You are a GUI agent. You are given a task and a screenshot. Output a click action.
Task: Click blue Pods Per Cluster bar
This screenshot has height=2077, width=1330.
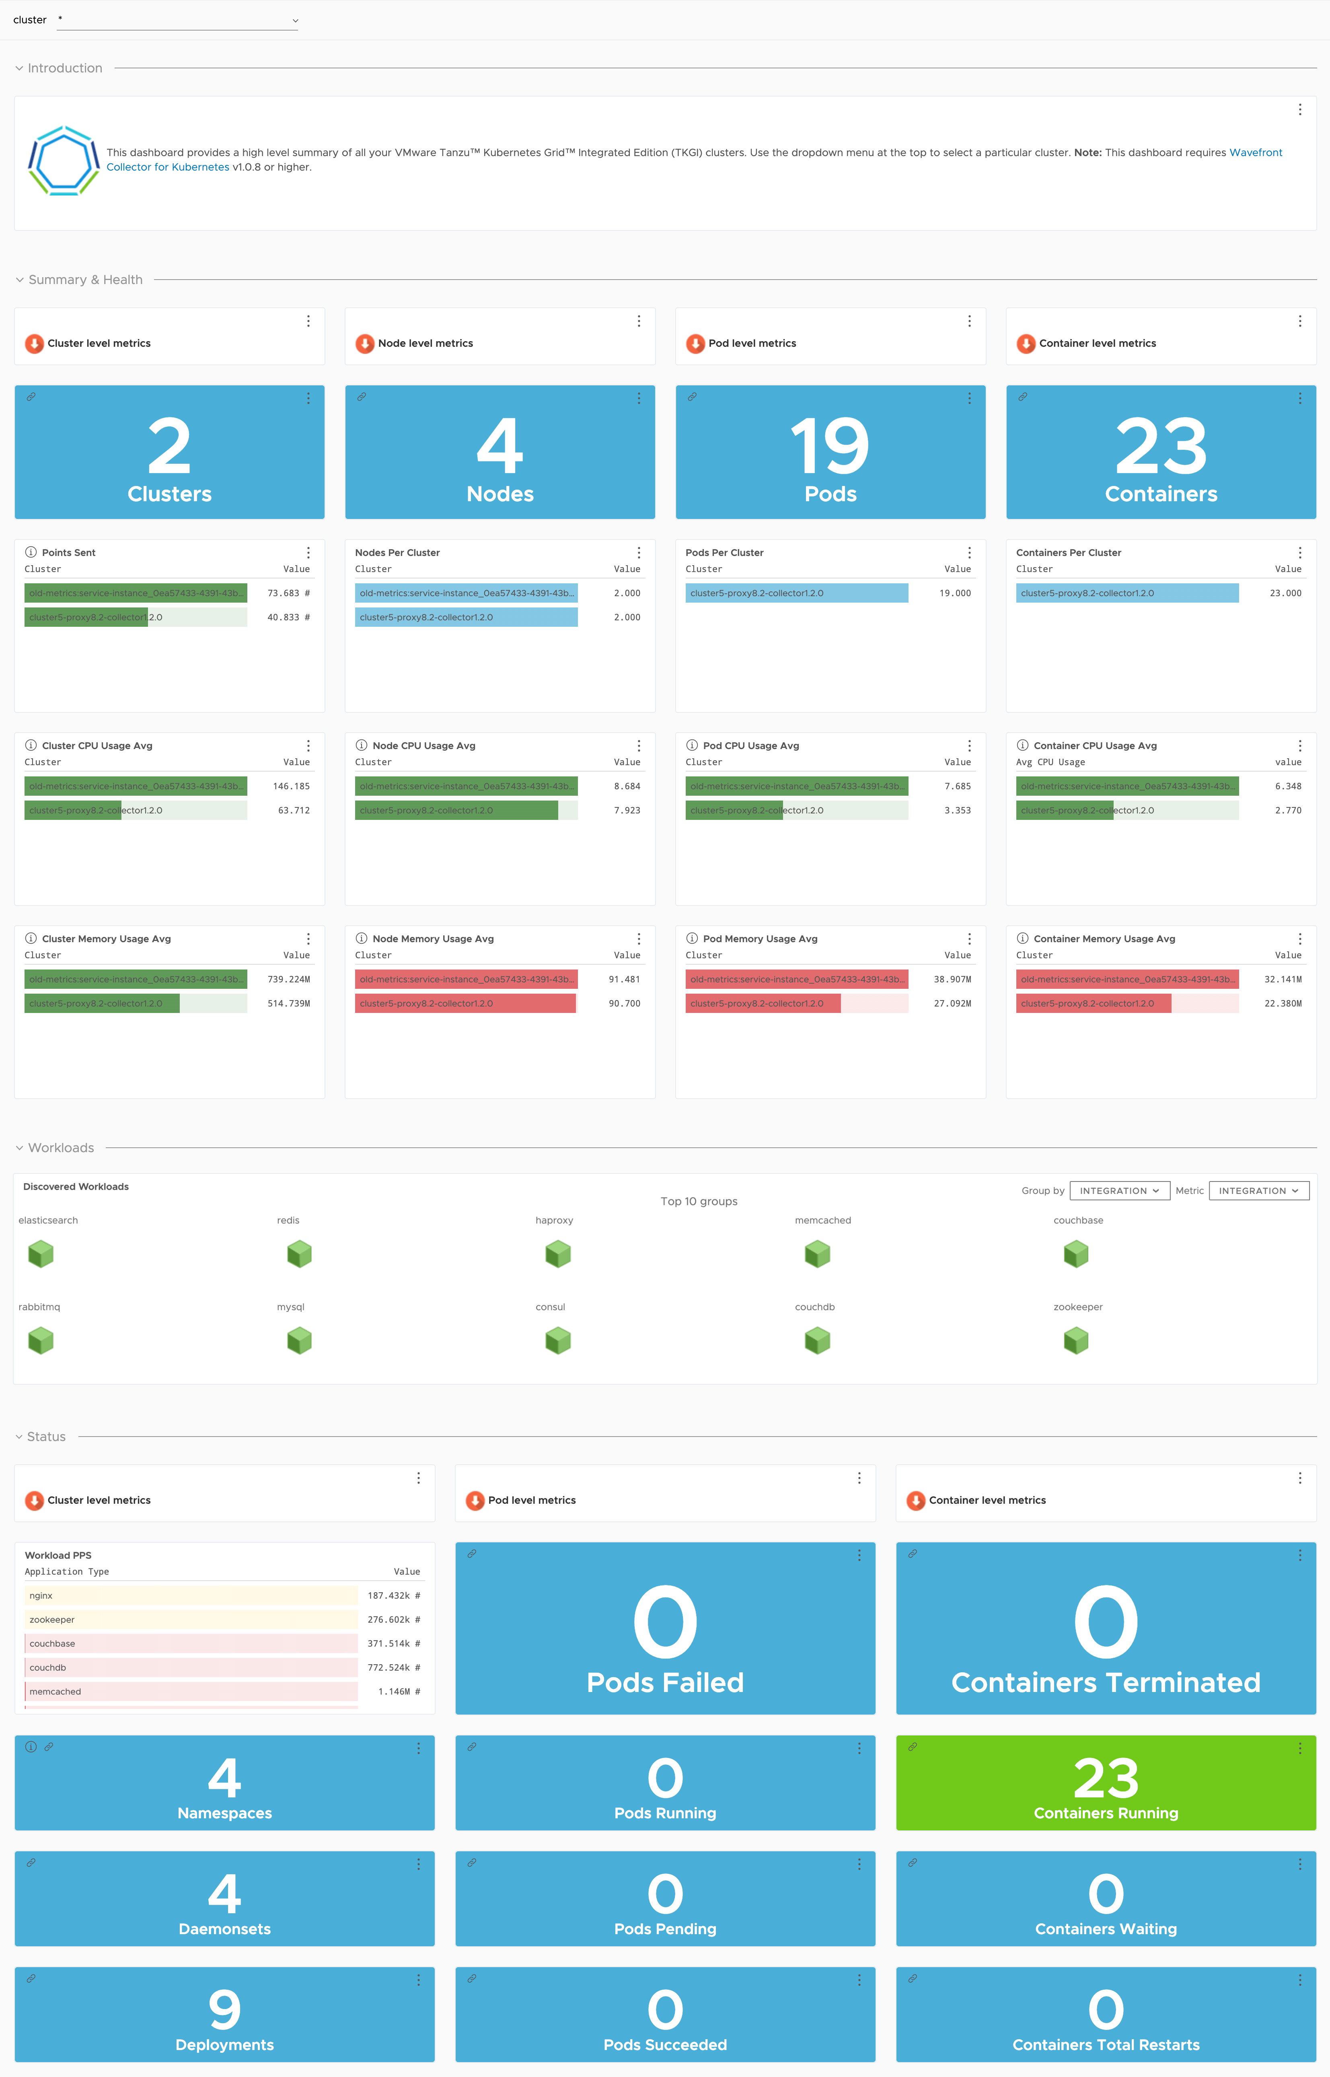click(x=796, y=593)
